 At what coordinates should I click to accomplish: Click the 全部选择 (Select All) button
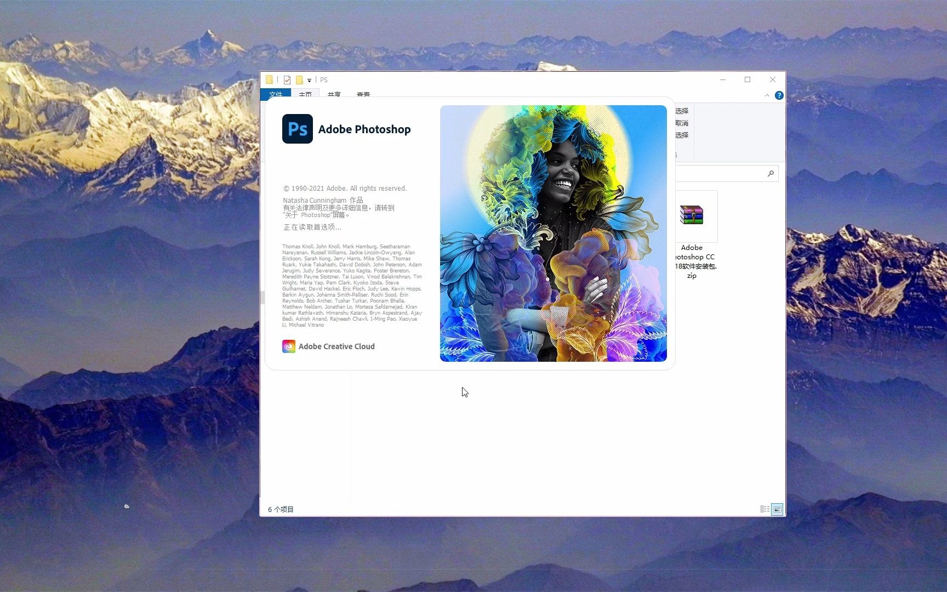pyautogui.click(x=681, y=111)
